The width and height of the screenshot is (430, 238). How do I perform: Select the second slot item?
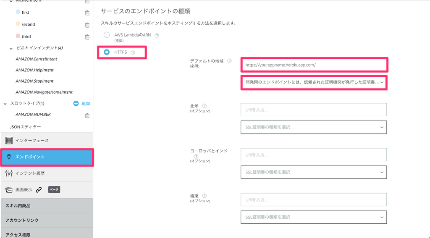point(28,24)
